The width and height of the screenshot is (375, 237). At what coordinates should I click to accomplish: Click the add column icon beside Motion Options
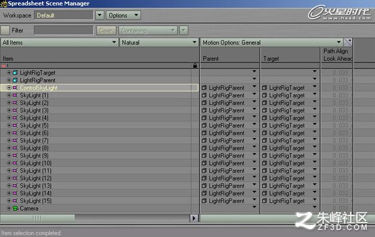tap(347, 43)
